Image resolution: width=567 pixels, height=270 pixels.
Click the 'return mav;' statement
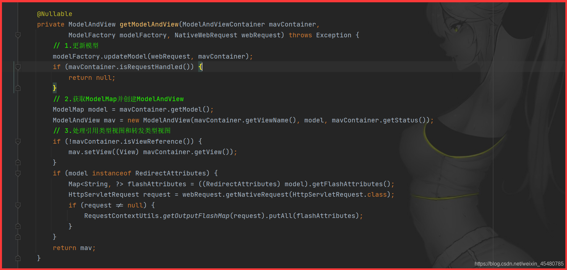point(74,248)
